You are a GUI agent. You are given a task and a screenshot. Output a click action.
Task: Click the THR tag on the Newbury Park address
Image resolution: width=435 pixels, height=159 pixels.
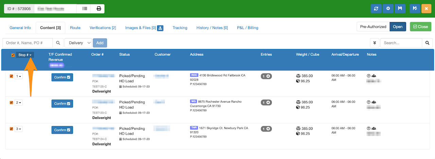click(x=194, y=128)
